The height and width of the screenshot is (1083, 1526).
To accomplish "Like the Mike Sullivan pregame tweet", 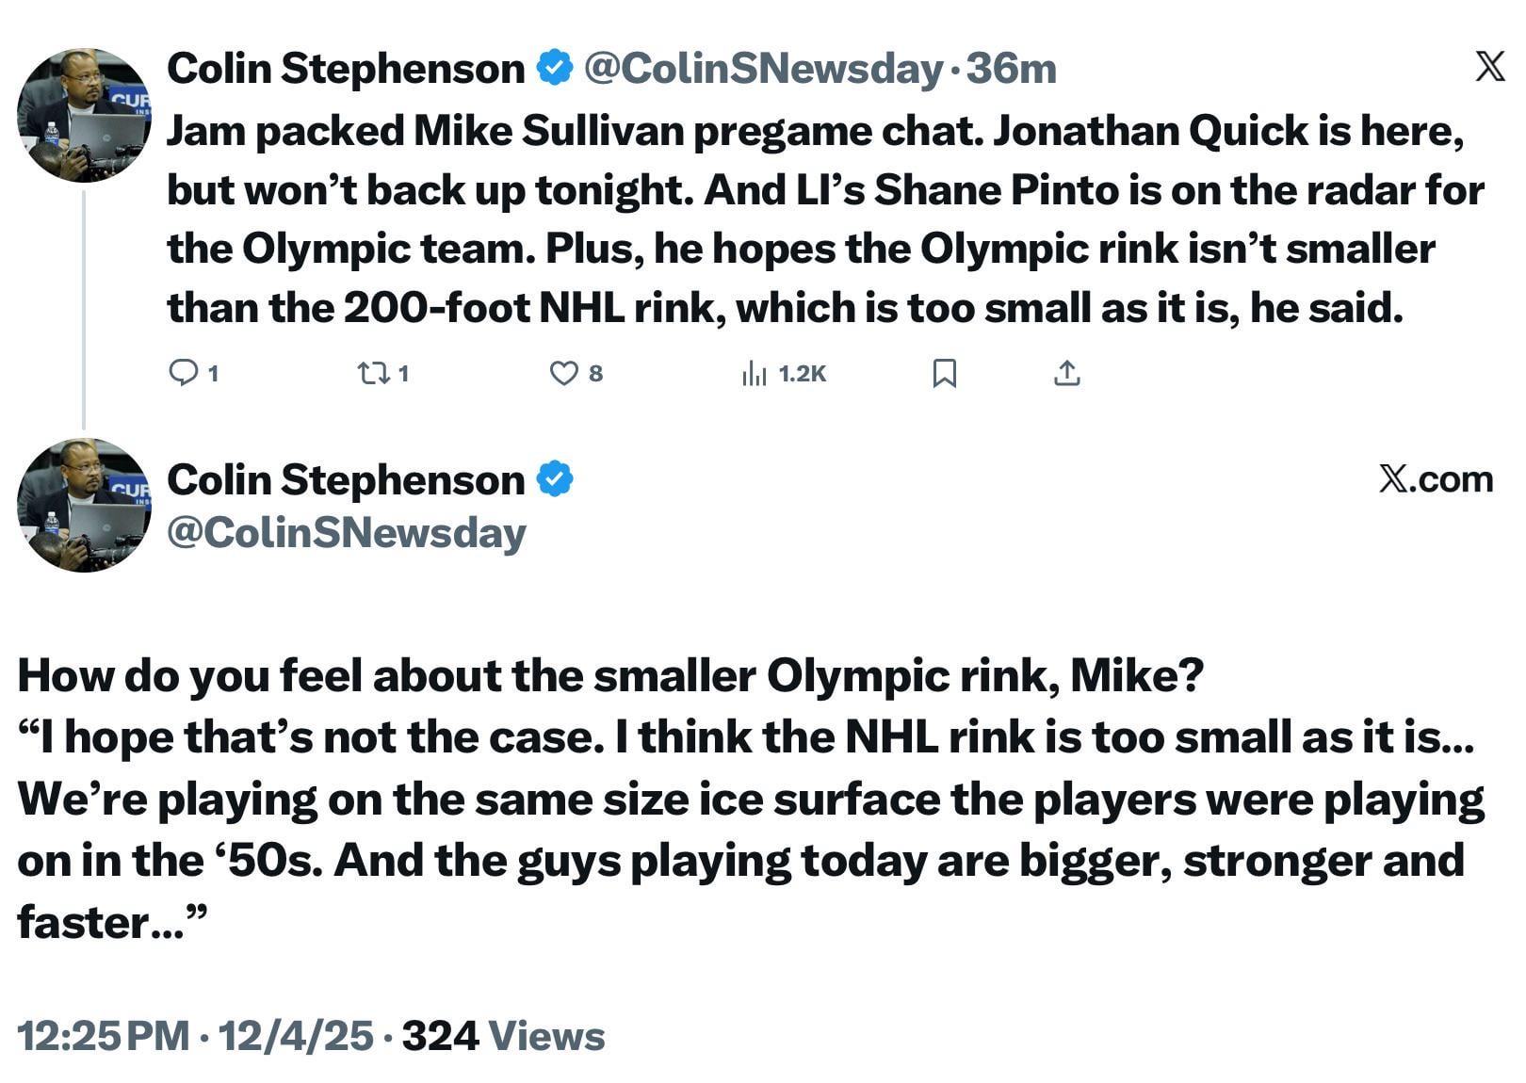I will tap(563, 374).
